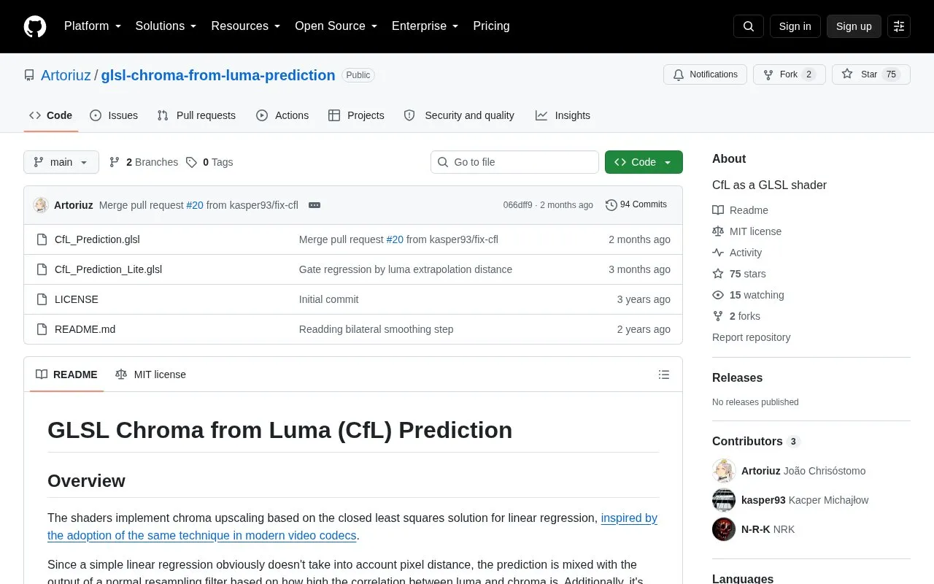934x584 pixels.
Task: Switch to the Pull requests tab
Action: pos(196,115)
